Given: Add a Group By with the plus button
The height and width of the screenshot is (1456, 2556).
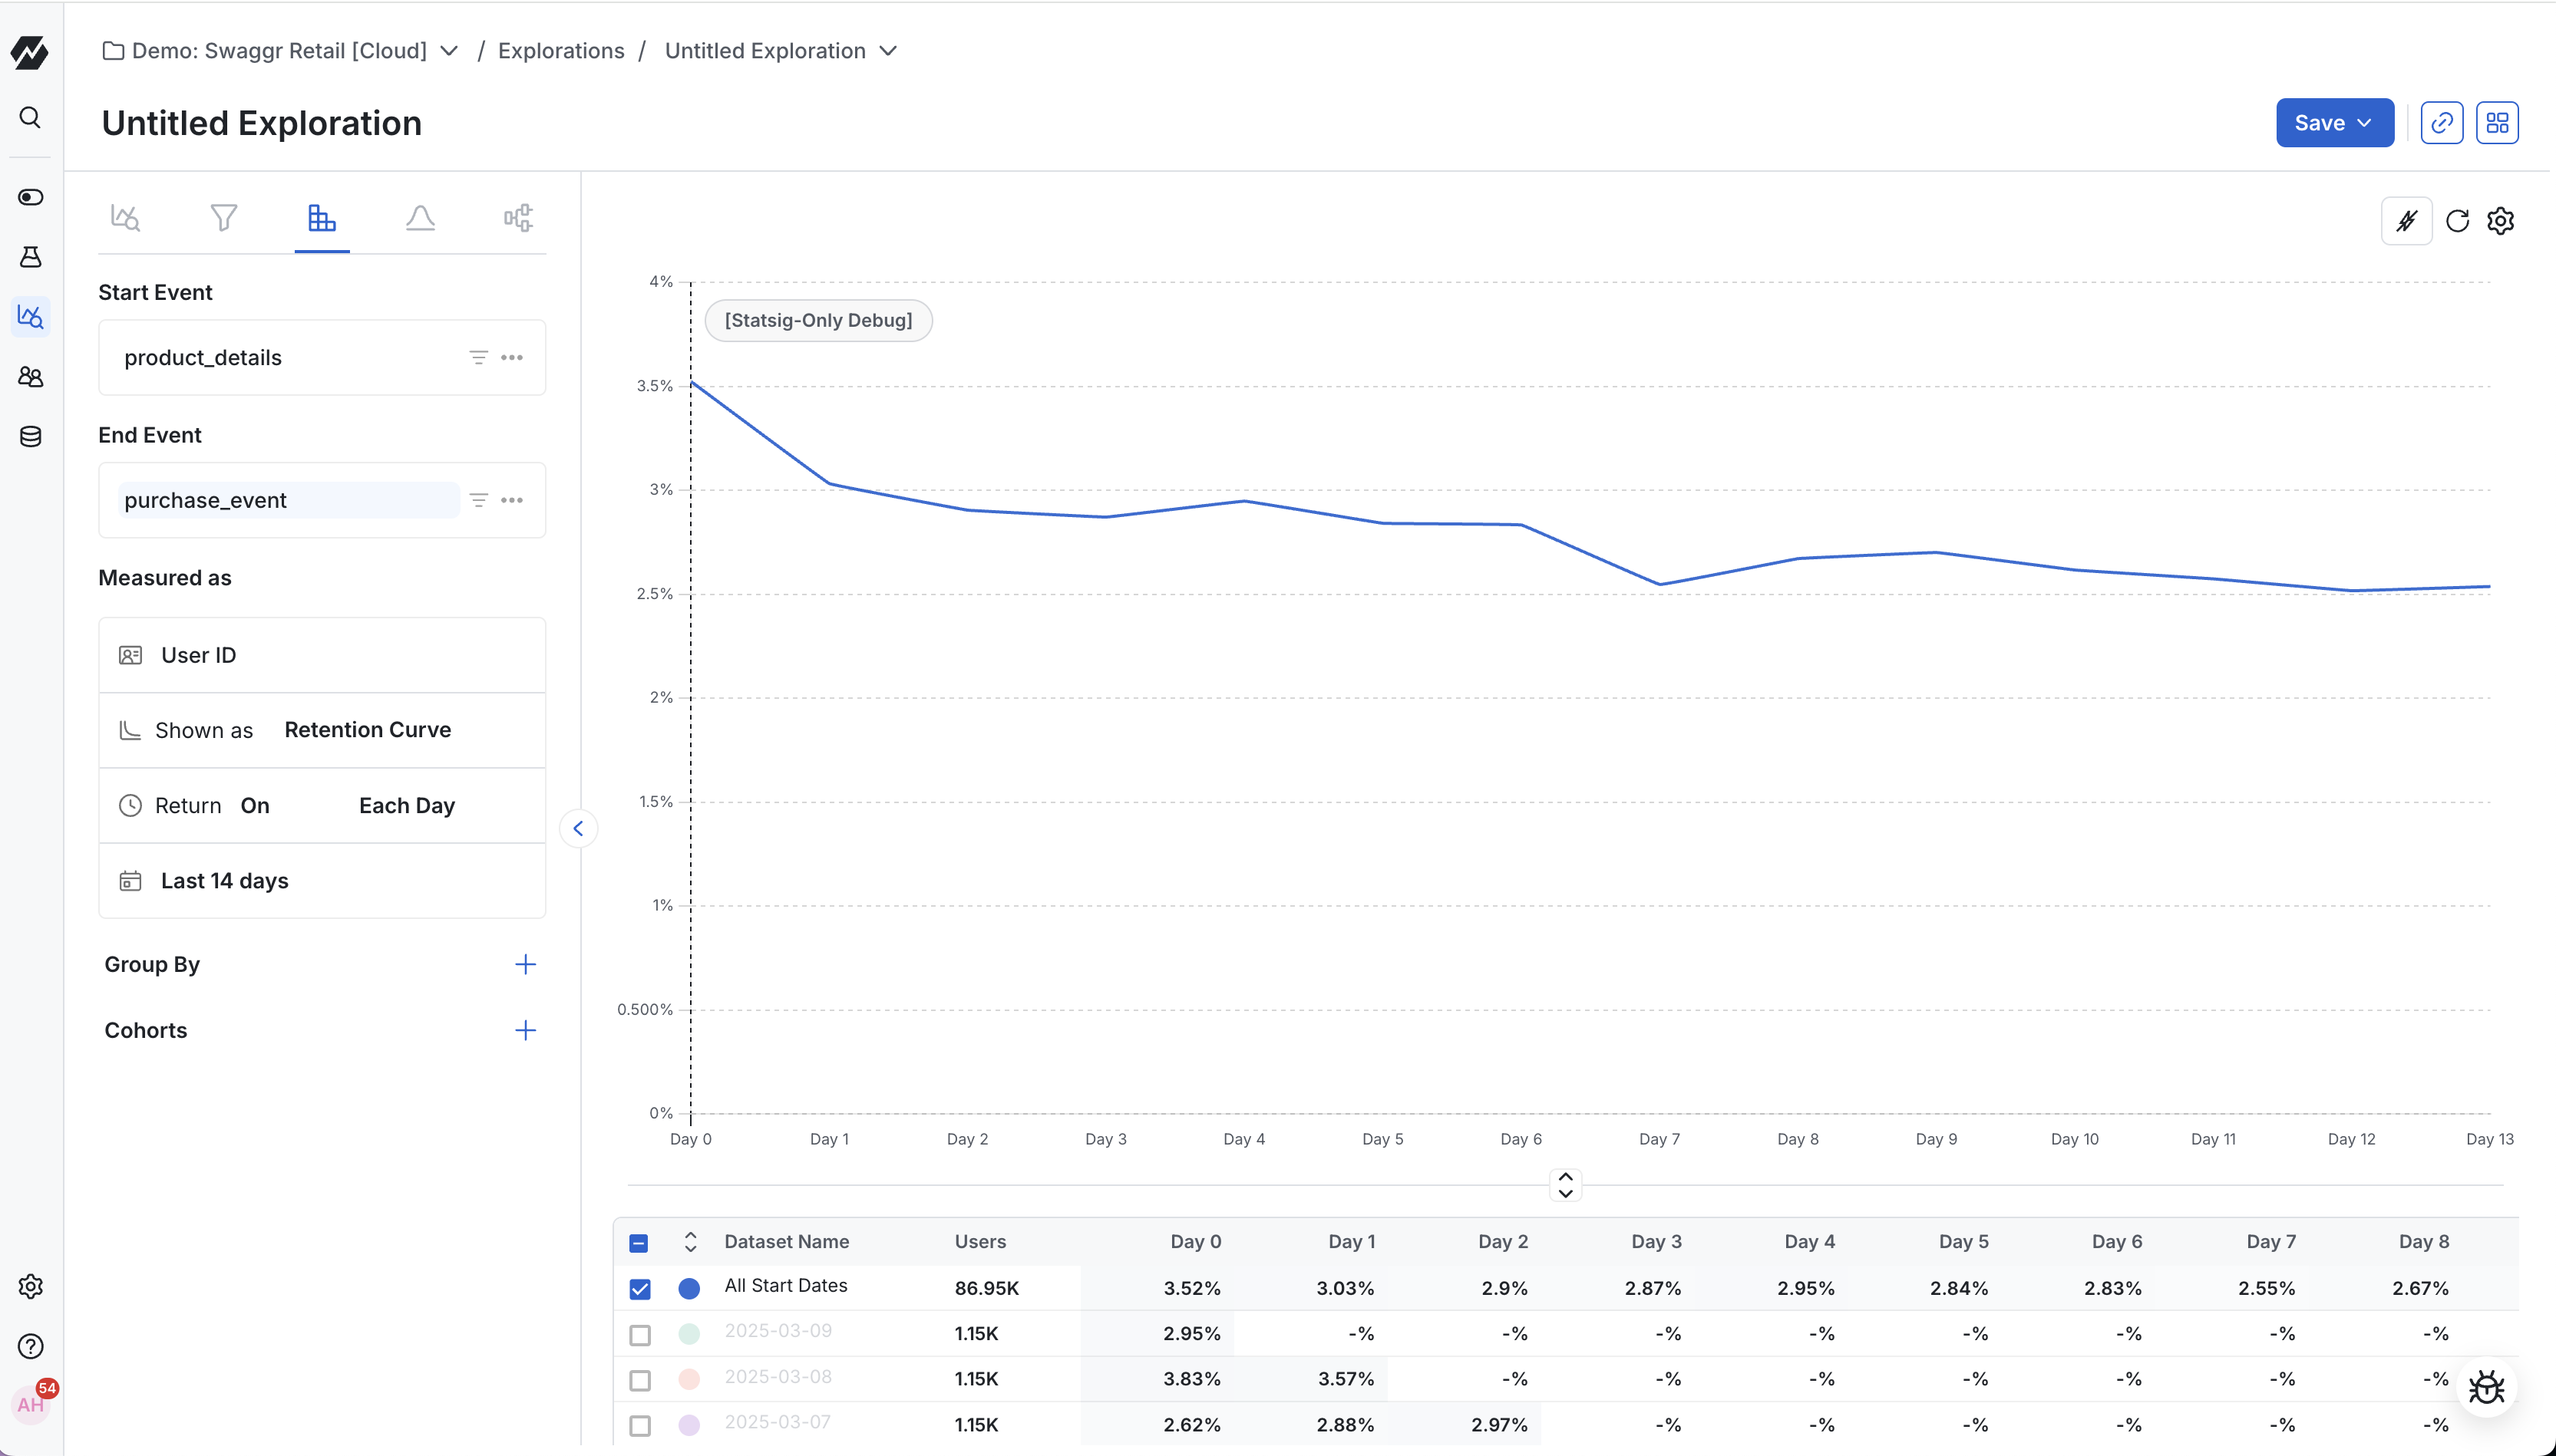Looking at the screenshot, I should (x=525, y=964).
